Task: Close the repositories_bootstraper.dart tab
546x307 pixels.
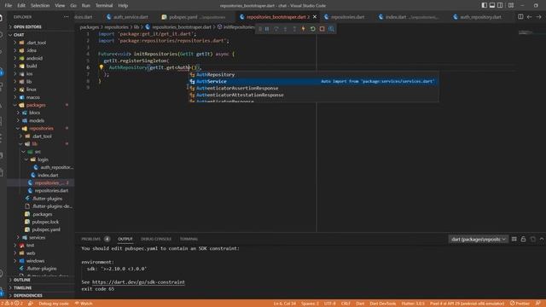Action: pyautogui.click(x=315, y=17)
